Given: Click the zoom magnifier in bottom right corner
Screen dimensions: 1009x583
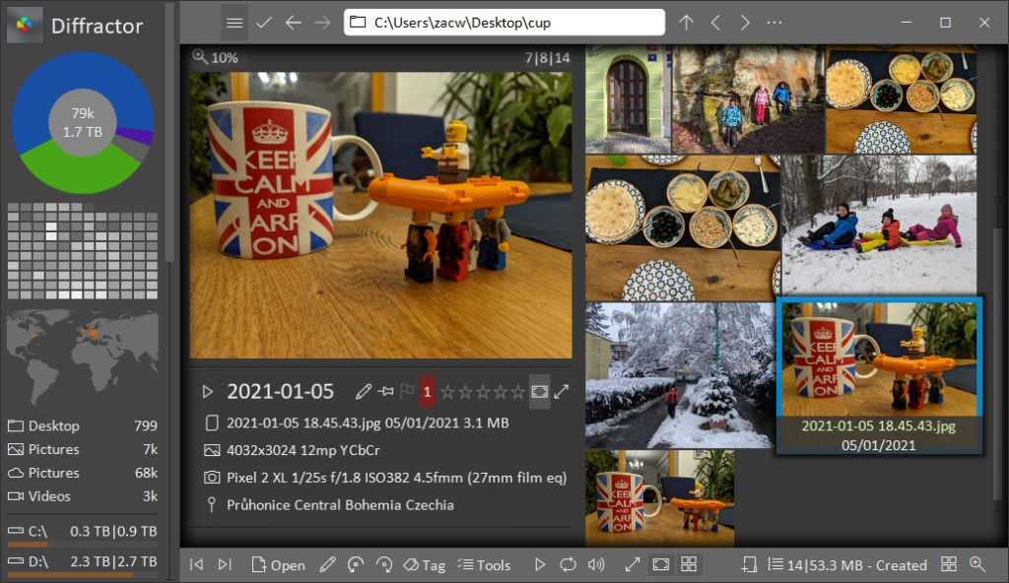Looking at the screenshot, I should (977, 564).
